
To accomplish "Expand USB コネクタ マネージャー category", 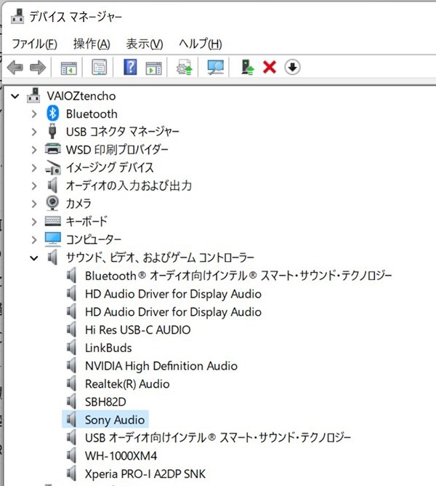I will [34, 132].
